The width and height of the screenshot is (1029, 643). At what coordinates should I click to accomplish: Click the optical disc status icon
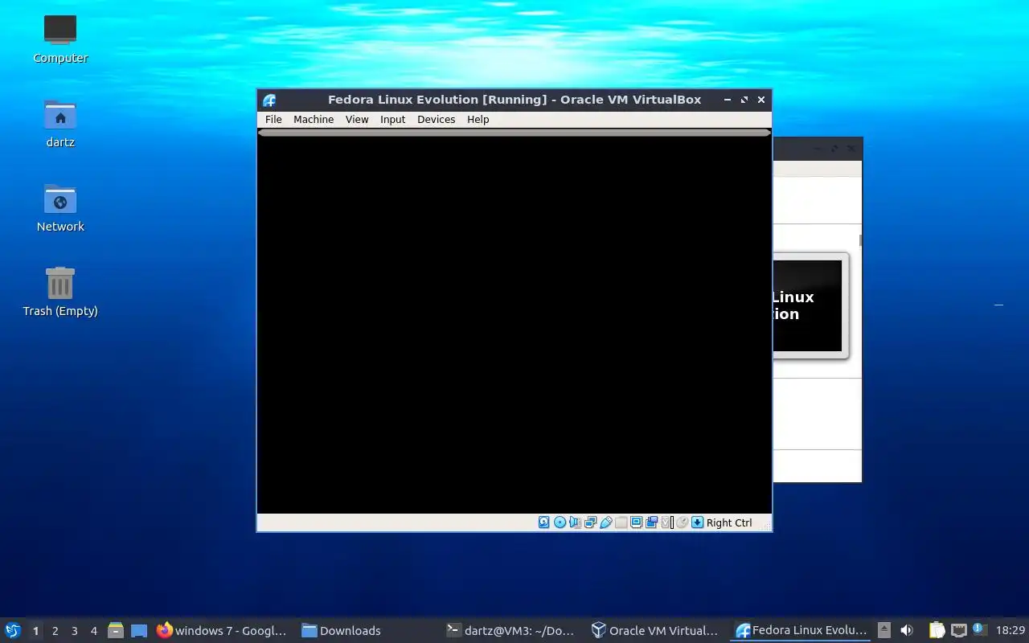[x=560, y=522]
